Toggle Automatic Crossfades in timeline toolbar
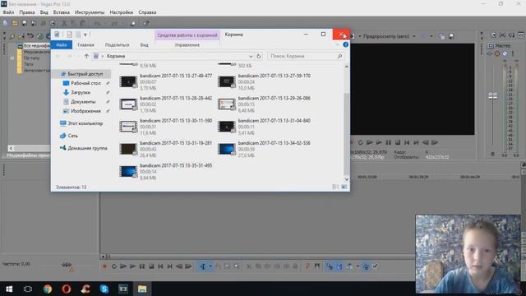Image resolution: width=526 pixels, height=296 pixels. click(339, 266)
